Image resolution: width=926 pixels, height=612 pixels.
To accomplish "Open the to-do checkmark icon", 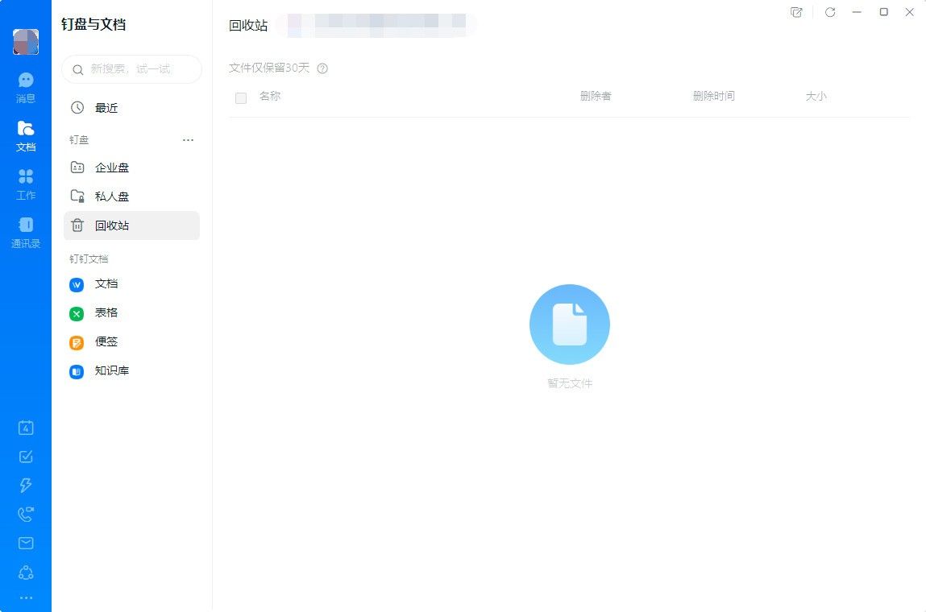I will [26, 457].
